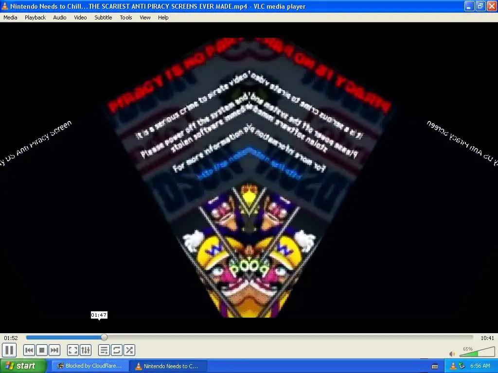Screen dimensions: 498x373
Task: Click VLC cone icon in title bar
Action: pos(5,6)
